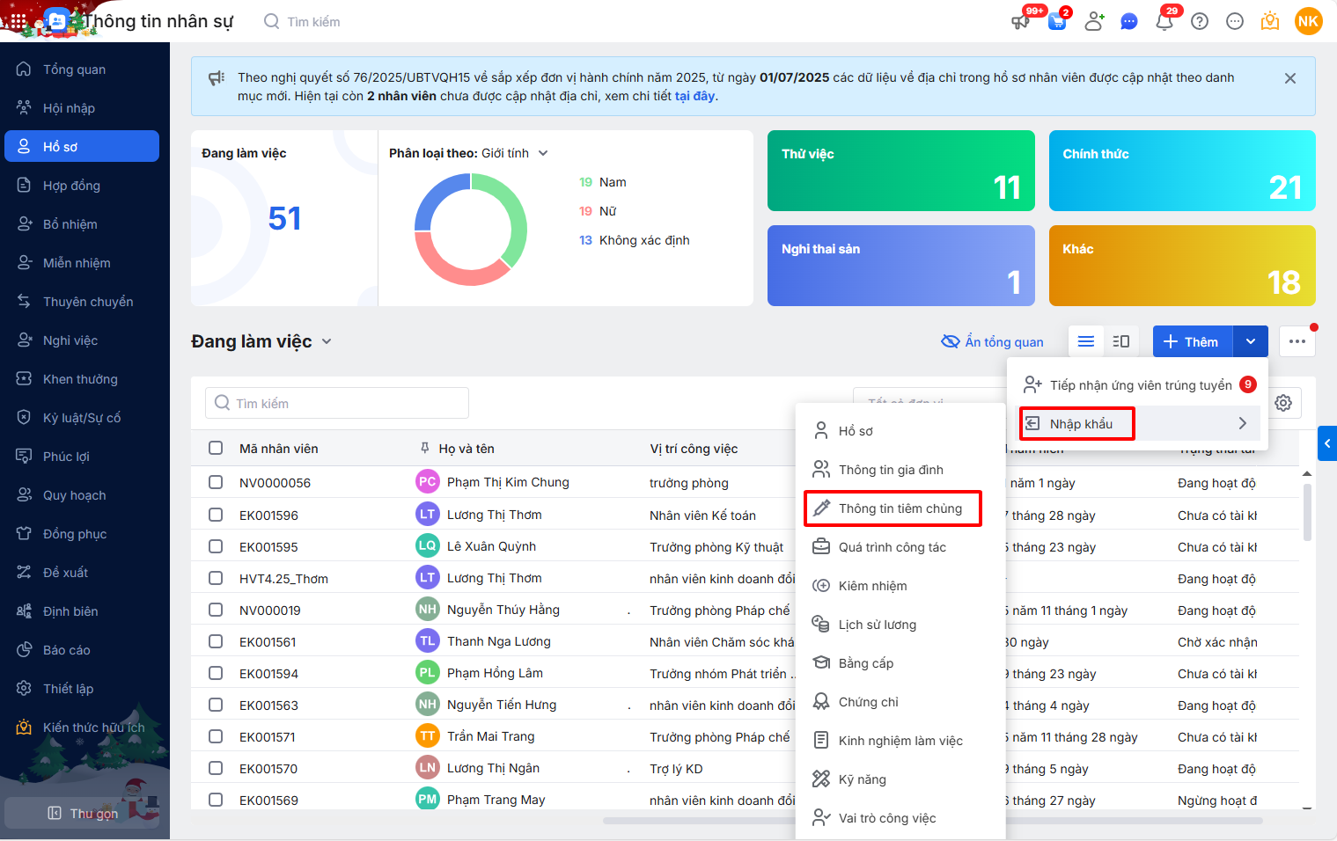Click the arrow next to Thêm button
The height and width of the screenshot is (841, 1337).
(x=1251, y=341)
